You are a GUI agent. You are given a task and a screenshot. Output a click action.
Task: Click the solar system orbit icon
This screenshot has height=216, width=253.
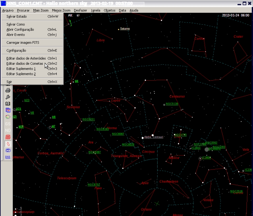(x=8, y=117)
